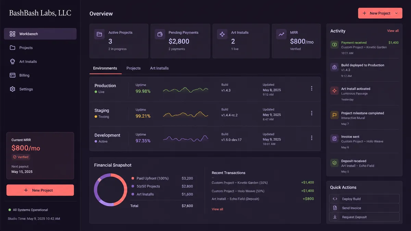
Task: Click the Request Deposit download icon
Action: coord(335,217)
